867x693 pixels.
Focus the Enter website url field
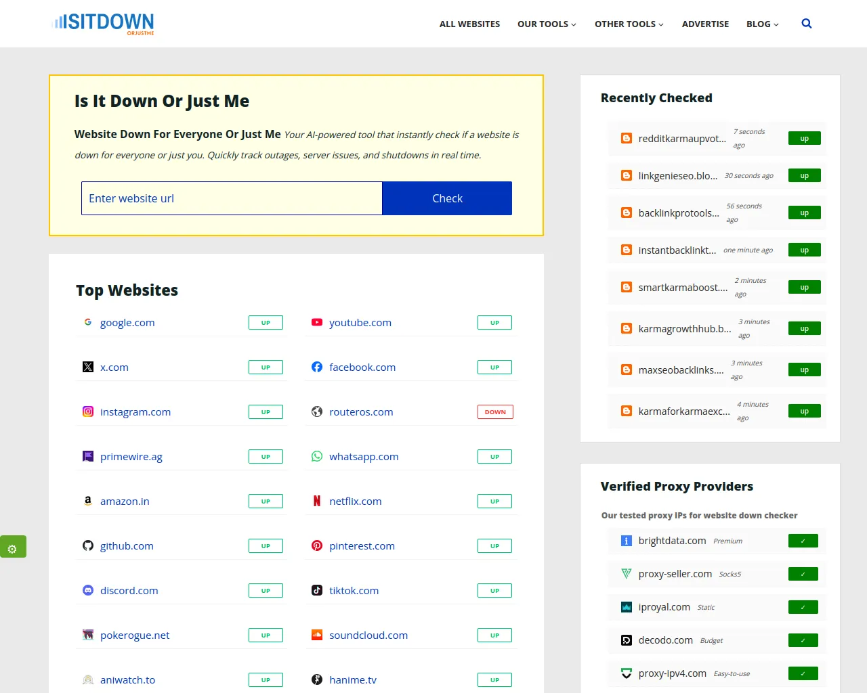click(232, 198)
